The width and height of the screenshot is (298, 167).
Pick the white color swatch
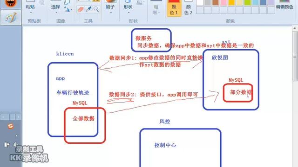tap(200, 2)
